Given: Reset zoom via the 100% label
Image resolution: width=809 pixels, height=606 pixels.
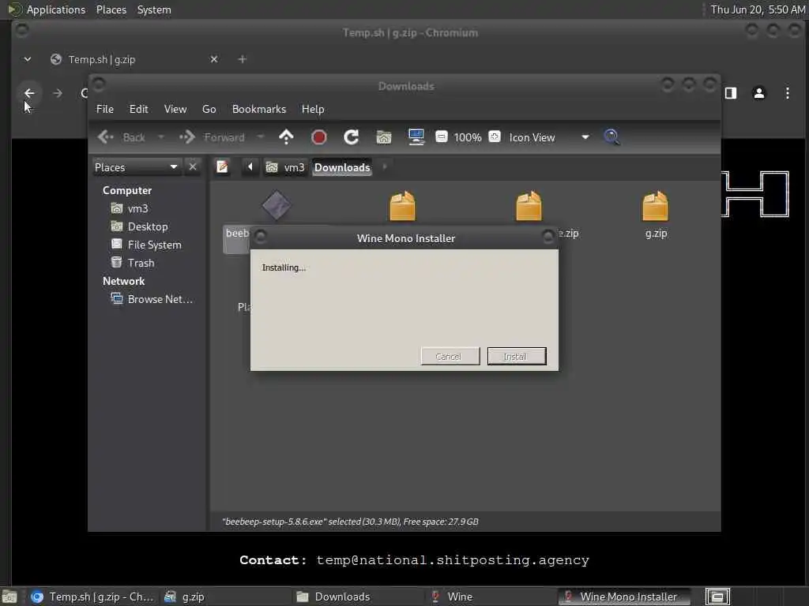Looking at the screenshot, I should pyautogui.click(x=468, y=137).
